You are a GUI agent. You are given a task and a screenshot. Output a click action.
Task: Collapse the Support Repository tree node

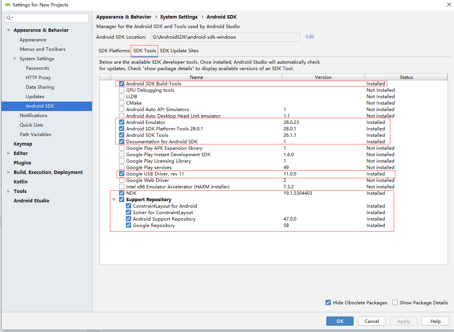pyautogui.click(x=115, y=199)
